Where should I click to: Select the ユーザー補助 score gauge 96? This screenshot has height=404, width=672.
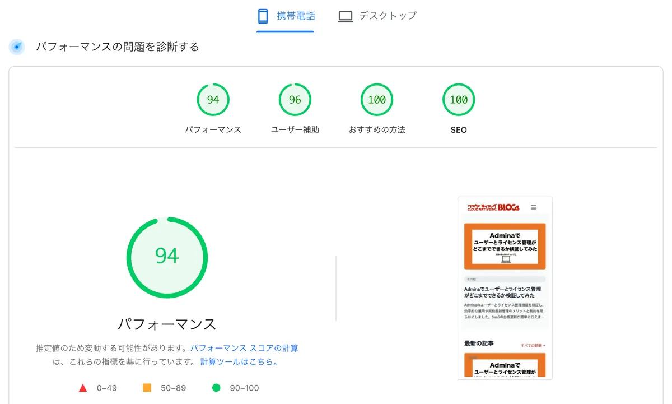point(295,100)
